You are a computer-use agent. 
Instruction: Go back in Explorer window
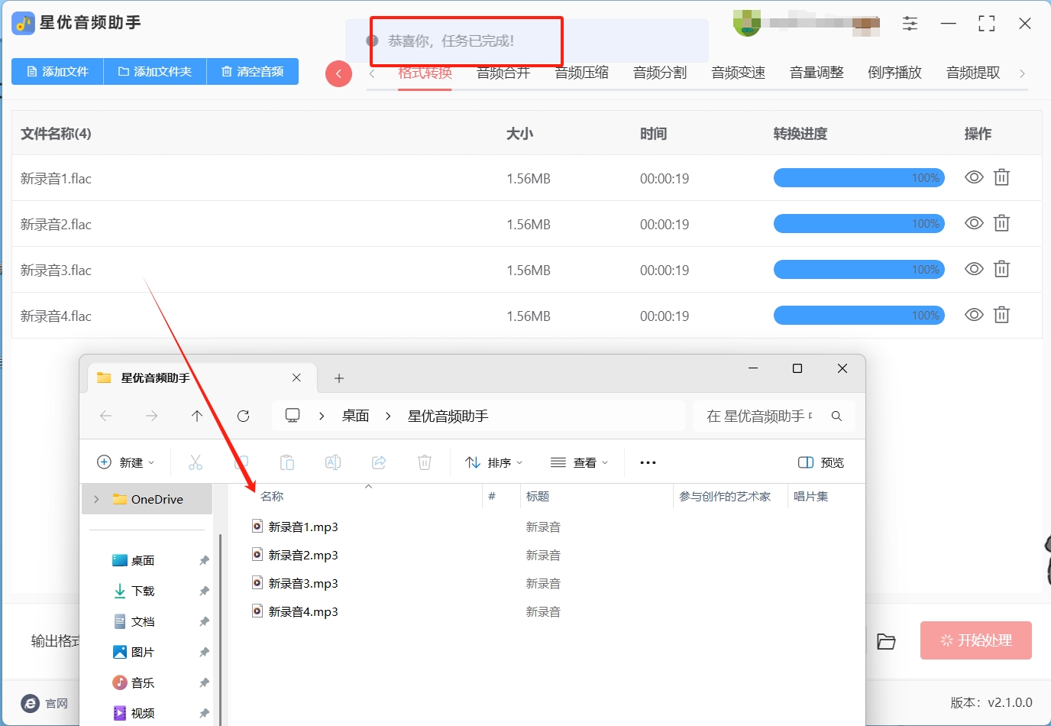pos(106,416)
